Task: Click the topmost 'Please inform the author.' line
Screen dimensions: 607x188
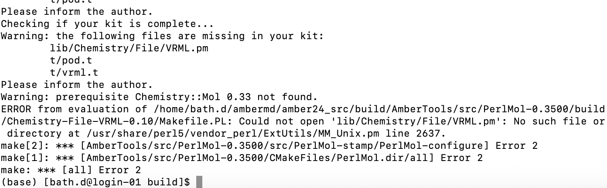Action: [x=77, y=11]
